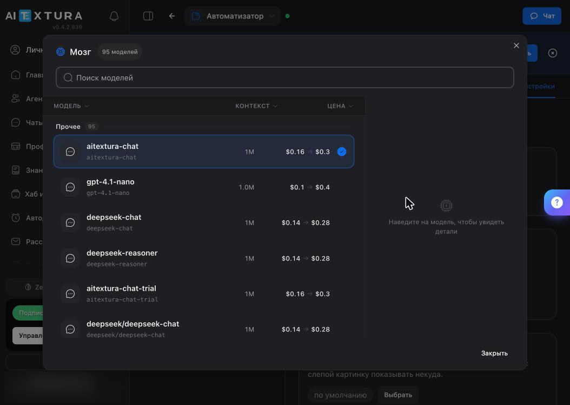Image resolution: width=570 pixels, height=405 pixels.
Task: Click the 95 моделей badge
Action: pyautogui.click(x=120, y=51)
